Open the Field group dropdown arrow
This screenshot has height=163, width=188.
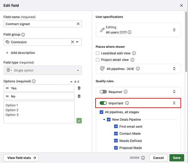pos(77,42)
